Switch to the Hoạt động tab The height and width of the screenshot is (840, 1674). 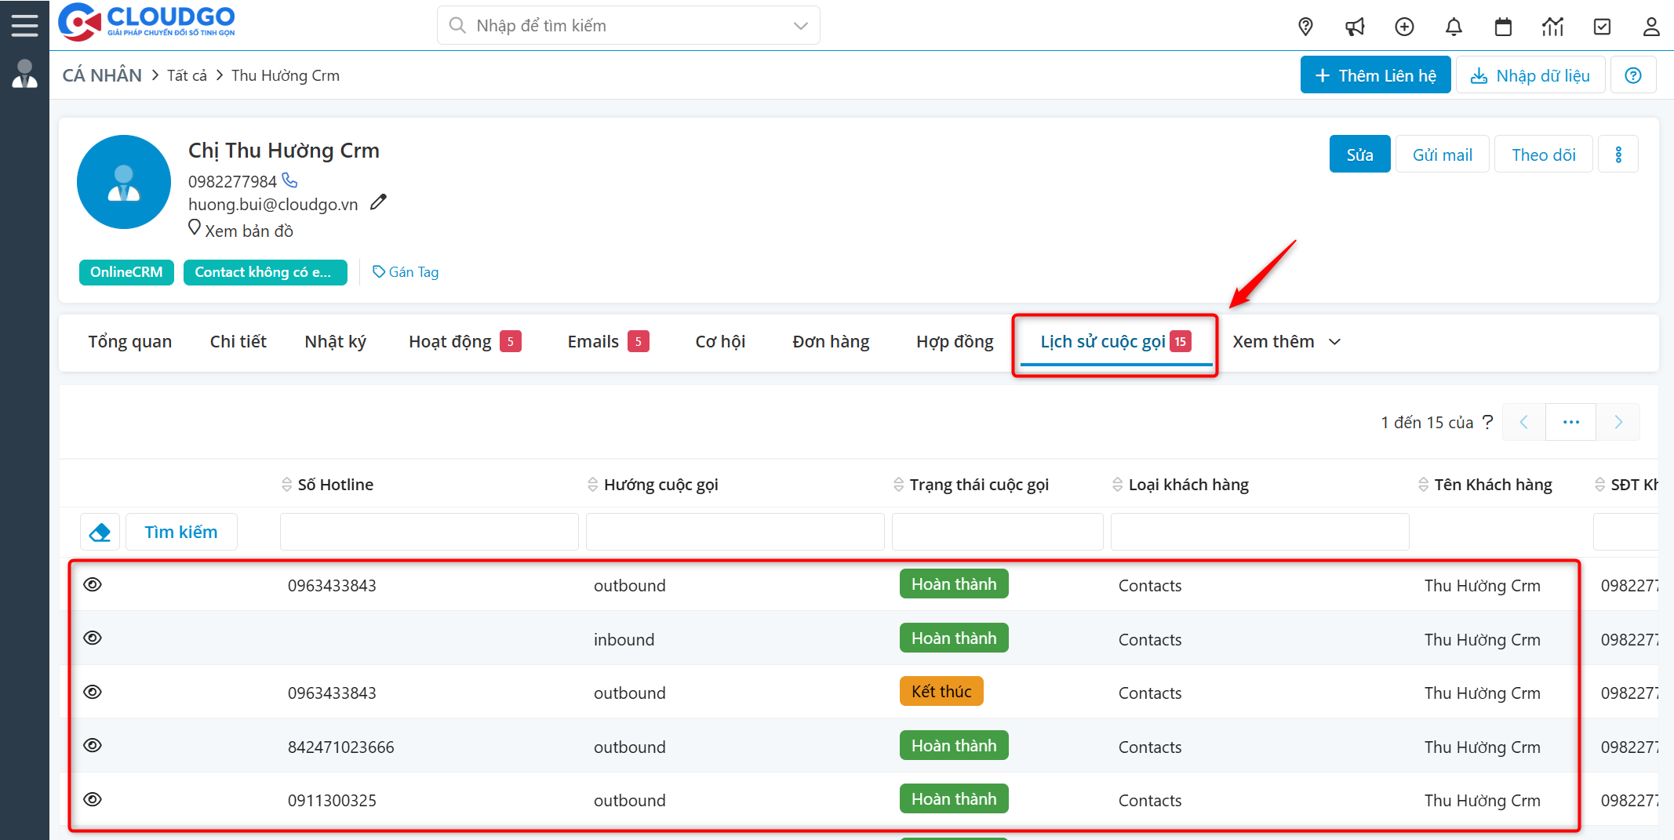coord(450,342)
